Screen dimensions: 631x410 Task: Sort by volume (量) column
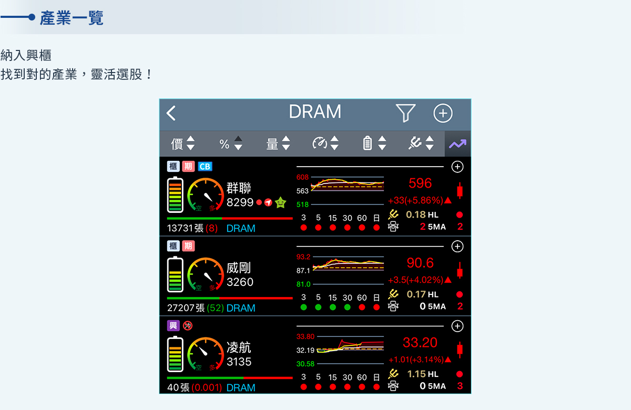[x=279, y=143]
